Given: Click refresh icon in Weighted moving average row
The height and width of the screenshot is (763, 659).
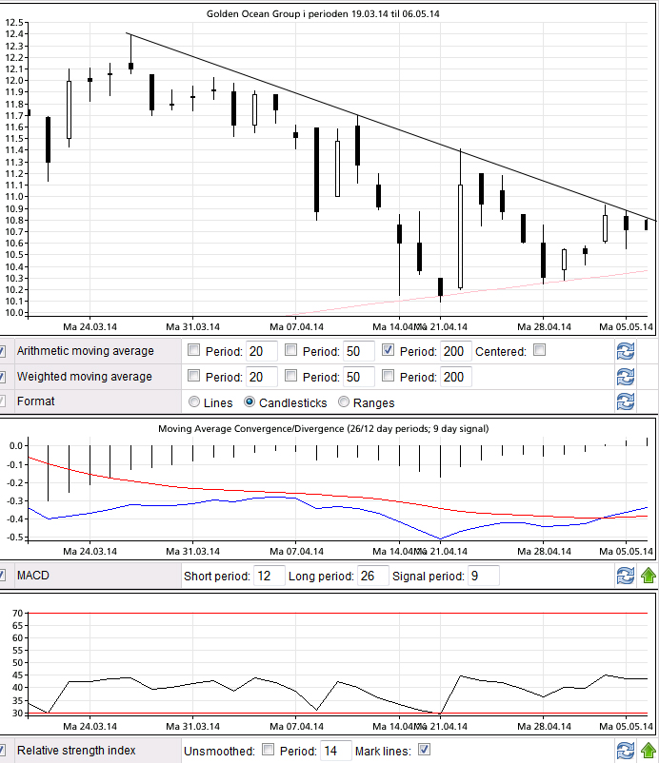Looking at the screenshot, I should coord(625,377).
